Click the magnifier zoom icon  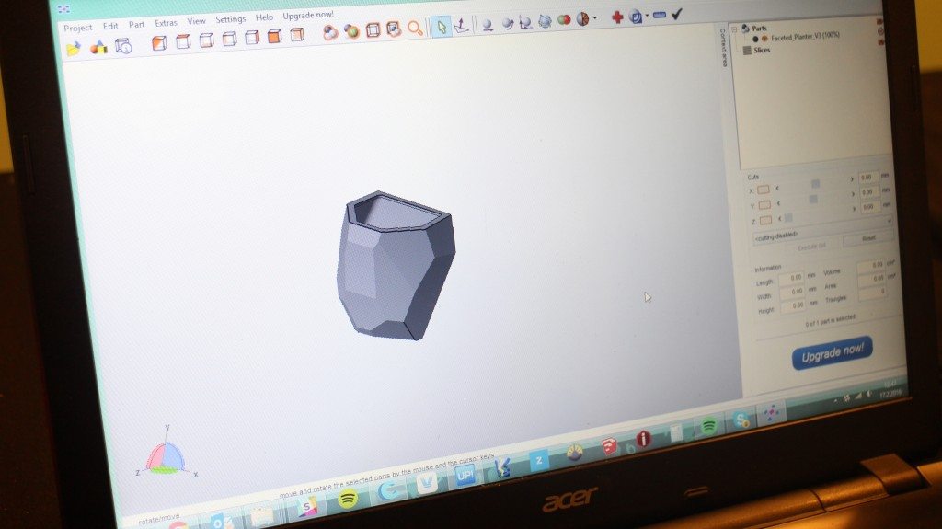[x=415, y=28]
